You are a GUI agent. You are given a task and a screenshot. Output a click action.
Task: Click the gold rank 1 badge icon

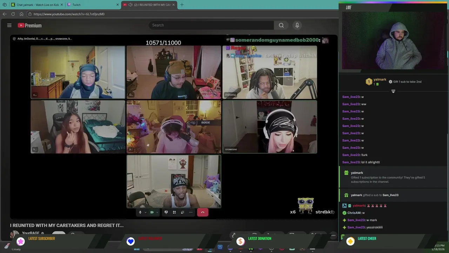point(369,82)
